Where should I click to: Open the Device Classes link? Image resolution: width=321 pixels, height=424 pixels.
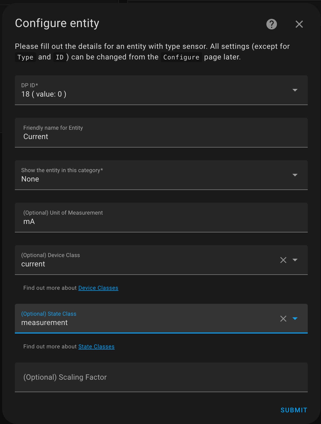(98, 288)
